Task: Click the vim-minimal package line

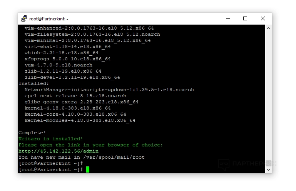Action: 88,40
